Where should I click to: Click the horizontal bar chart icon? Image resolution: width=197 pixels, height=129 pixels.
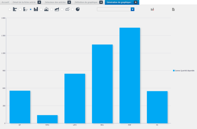15,9
